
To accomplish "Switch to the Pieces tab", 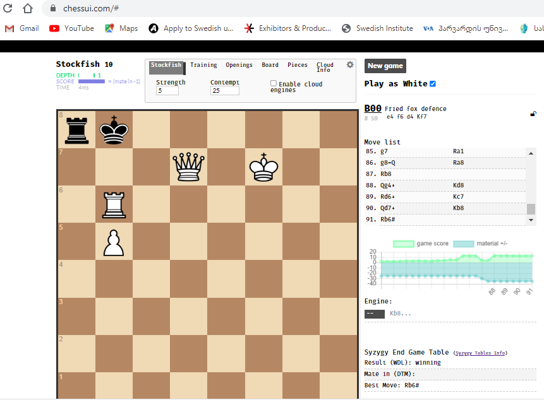I will tap(298, 65).
